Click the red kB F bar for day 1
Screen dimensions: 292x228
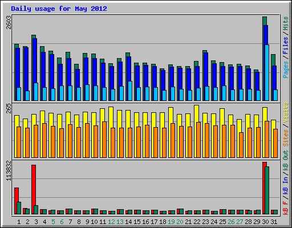[16, 195]
